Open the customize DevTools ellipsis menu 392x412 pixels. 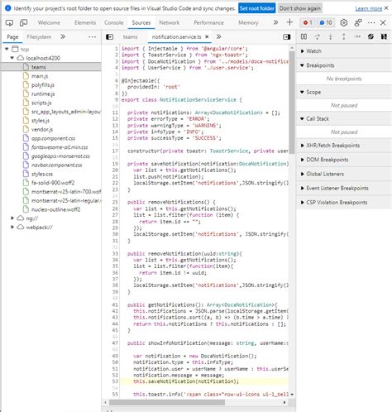(x=371, y=22)
